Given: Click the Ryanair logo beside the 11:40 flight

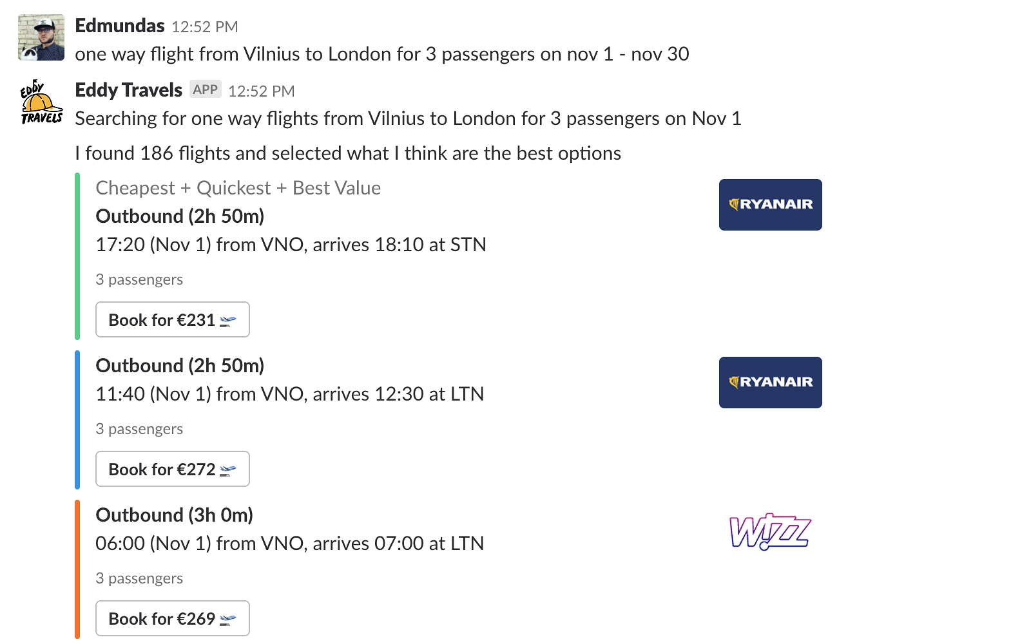Looking at the screenshot, I should click(769, 382).
